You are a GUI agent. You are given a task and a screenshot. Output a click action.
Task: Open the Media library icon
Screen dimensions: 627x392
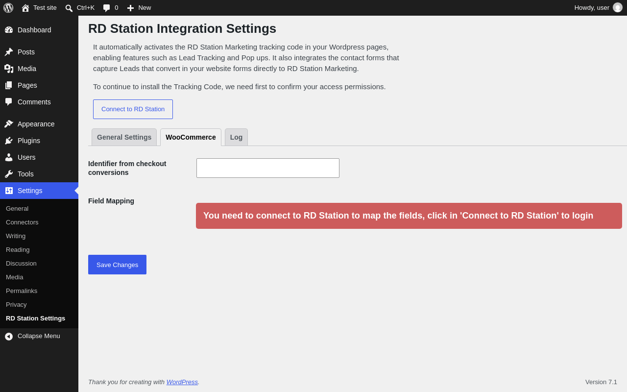[x=9, y=69]
